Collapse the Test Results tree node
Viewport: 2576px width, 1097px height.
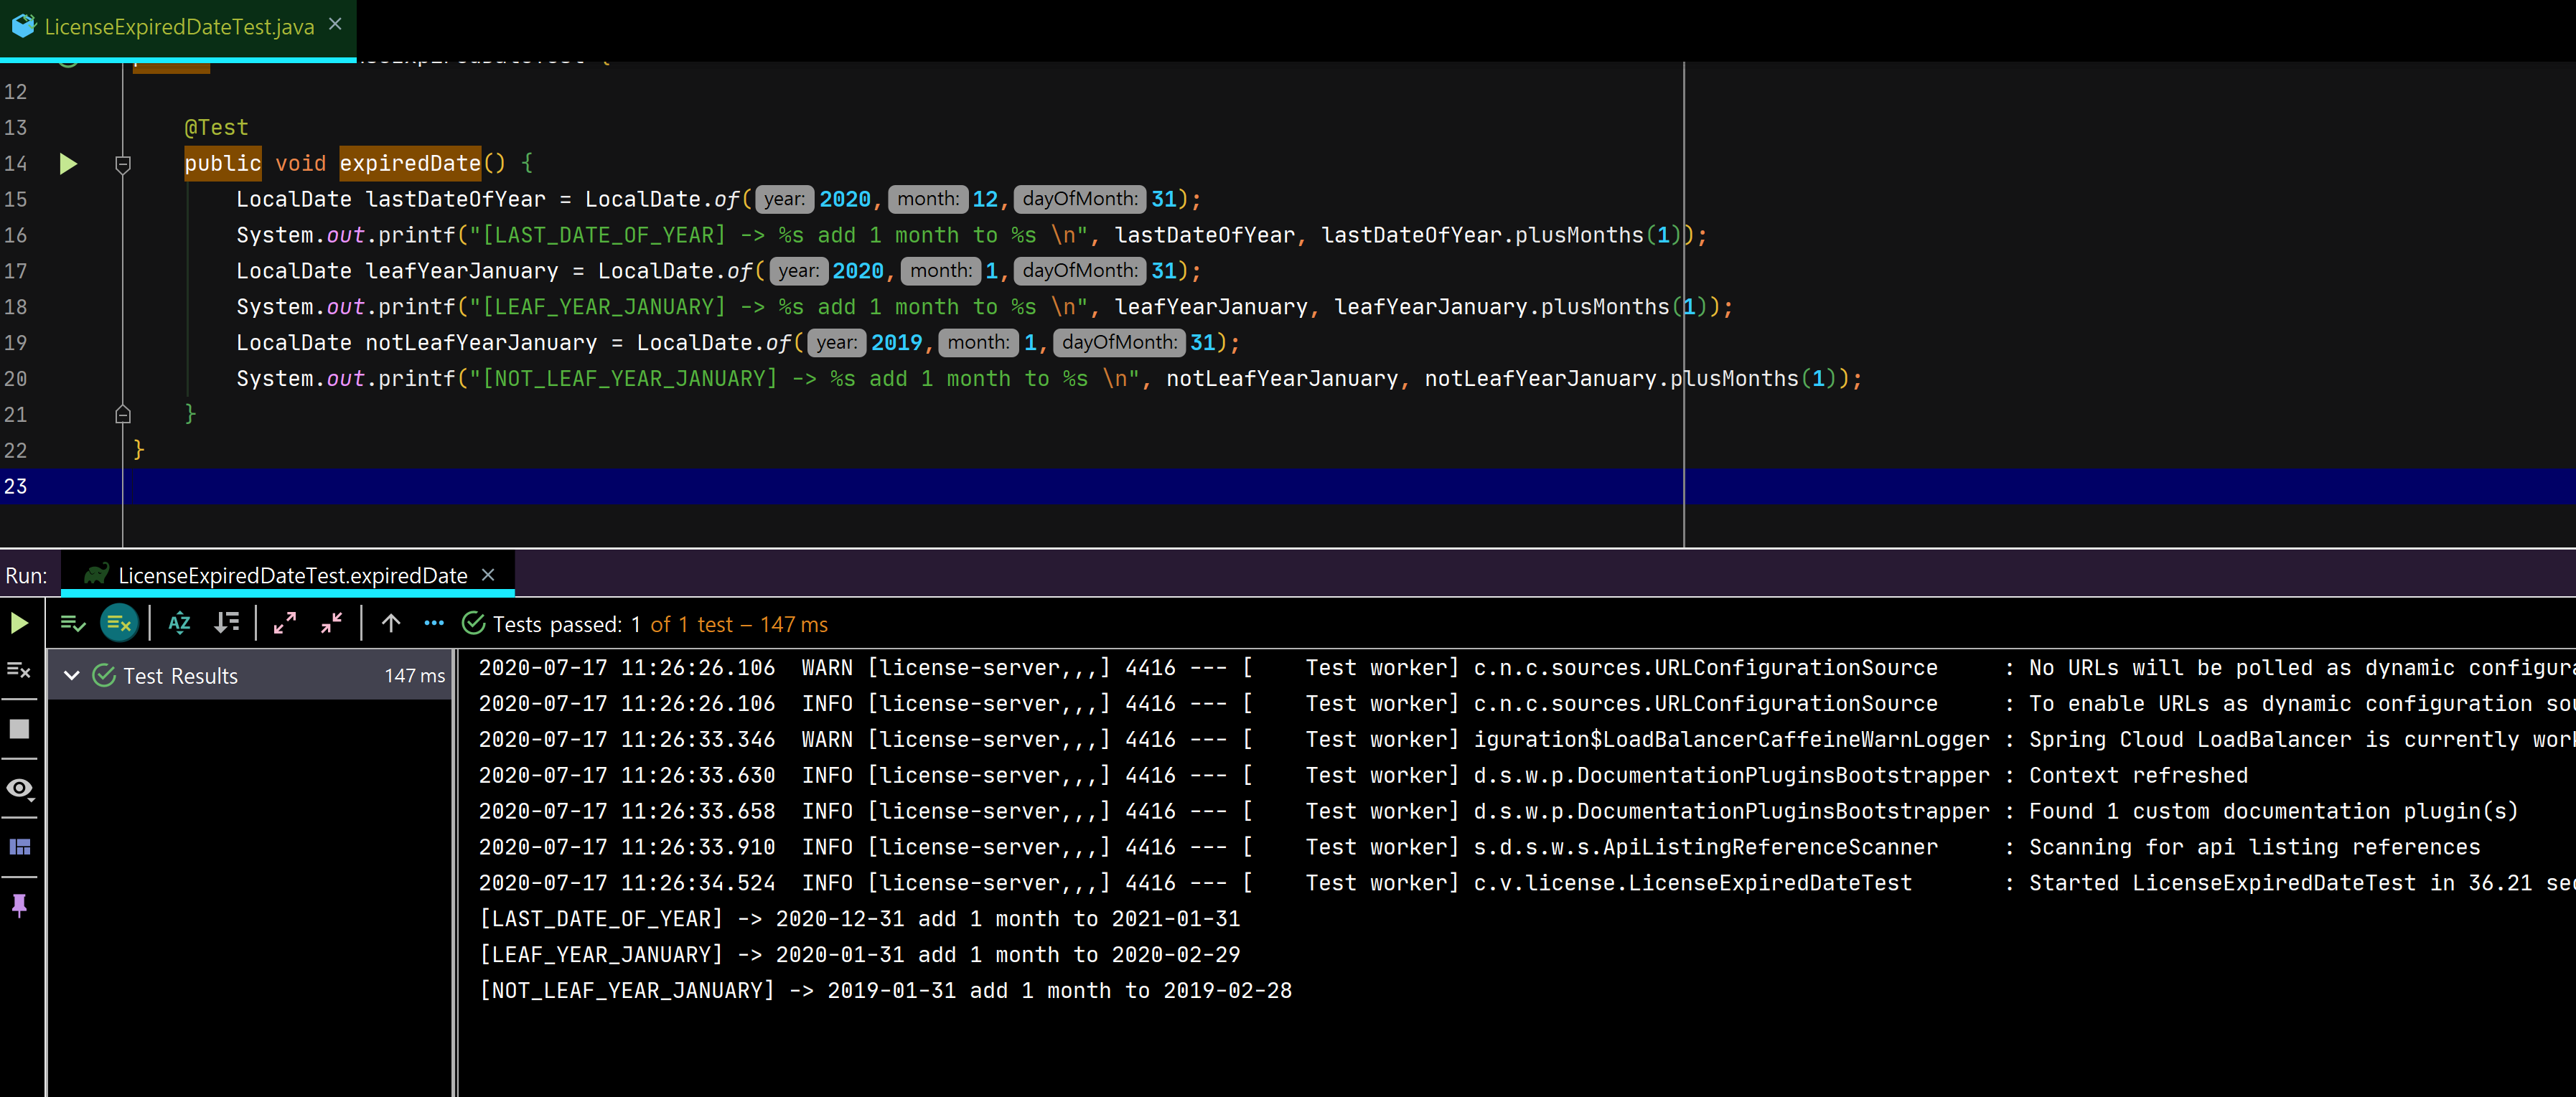[72, 676]
